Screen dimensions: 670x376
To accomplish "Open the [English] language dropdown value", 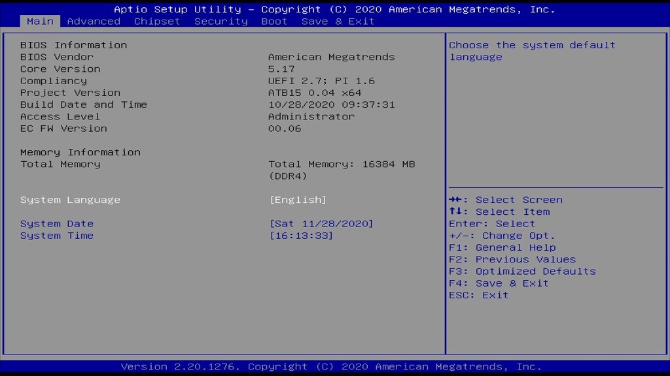I will pos(298,200).
